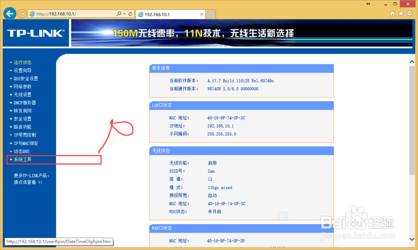Click the LAN口状态 section header
The height and width of the screenshot is (250, 418).
tap(241, 105)
